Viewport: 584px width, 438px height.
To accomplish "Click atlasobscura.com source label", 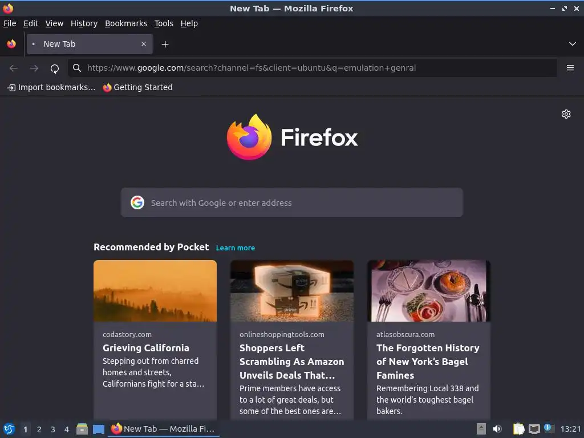I will (405, 334).
